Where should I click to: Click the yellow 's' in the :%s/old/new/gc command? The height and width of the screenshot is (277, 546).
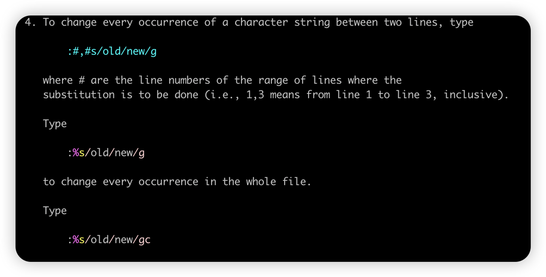coord(82,240)
